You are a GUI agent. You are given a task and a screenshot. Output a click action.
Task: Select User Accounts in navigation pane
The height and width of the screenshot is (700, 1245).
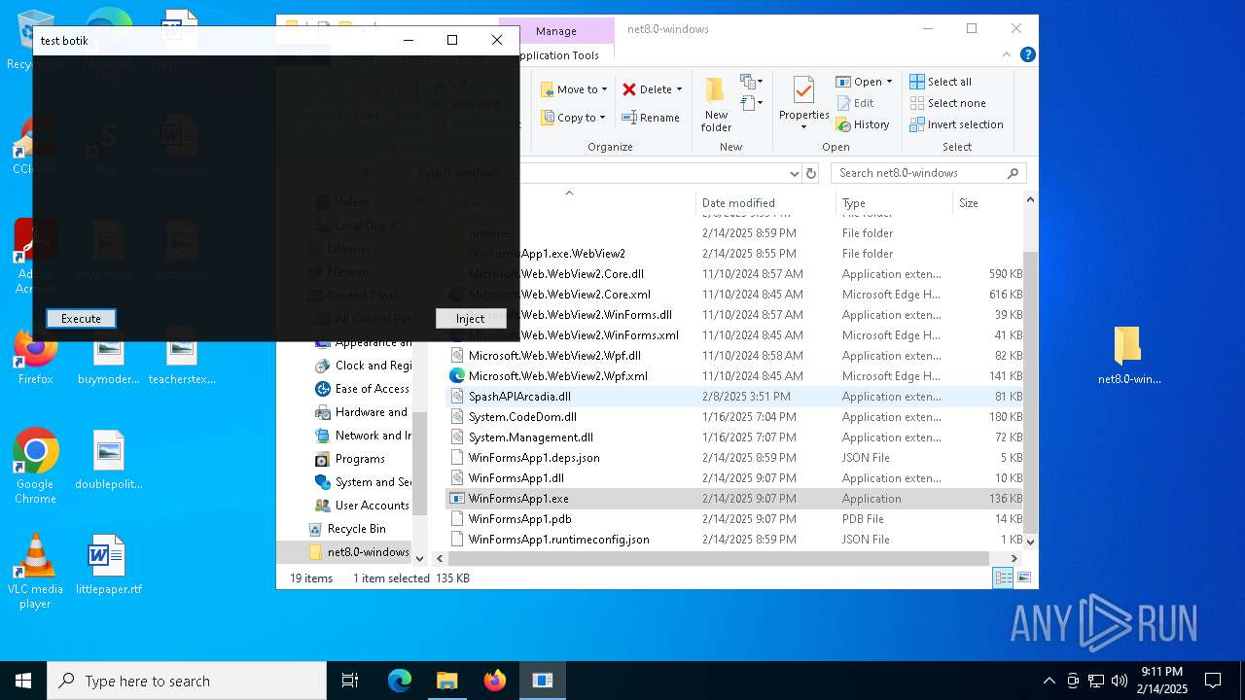pyautogui.click(x=362, y=506)
